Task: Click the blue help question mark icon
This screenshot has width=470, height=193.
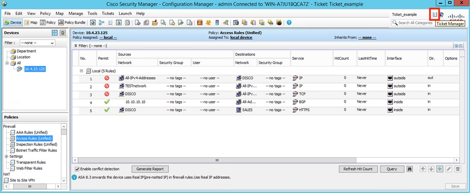Action: [289, 23]
